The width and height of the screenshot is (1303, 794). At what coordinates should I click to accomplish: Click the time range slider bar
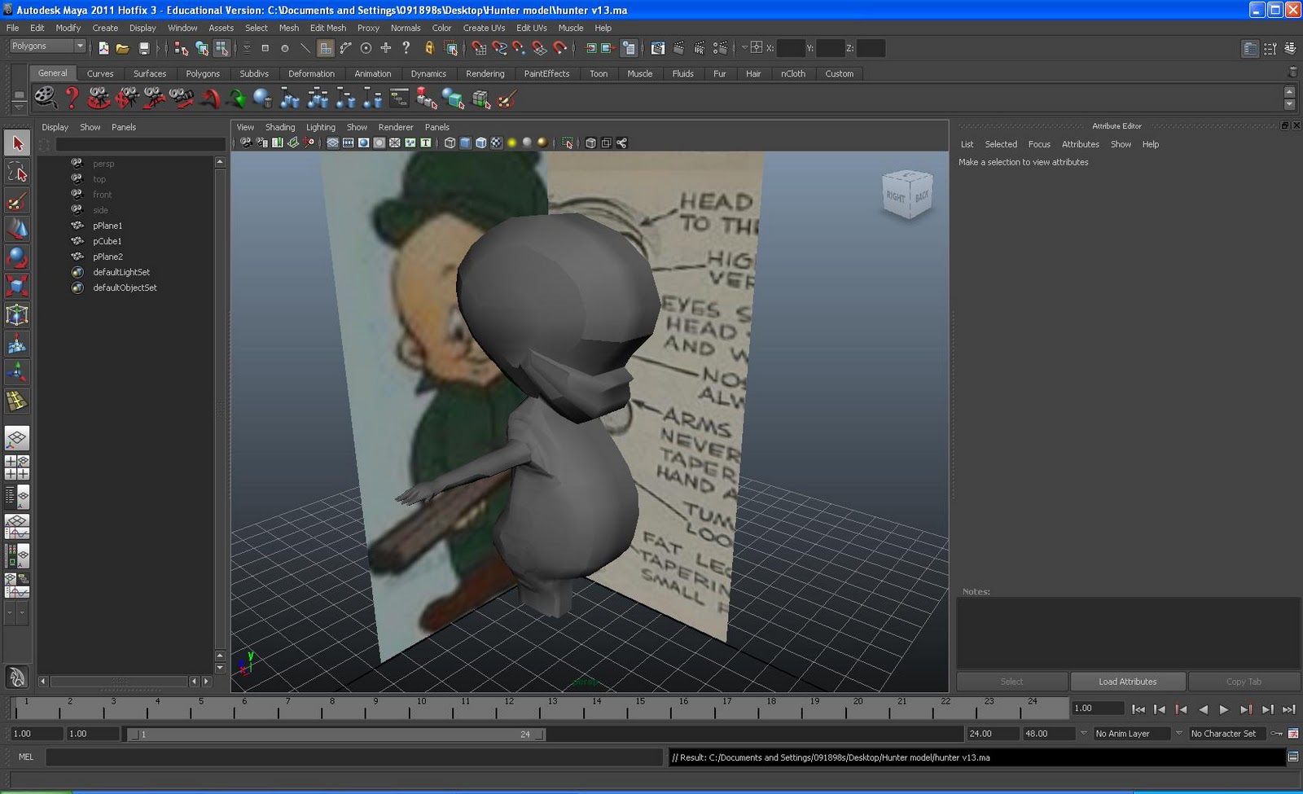338,734
